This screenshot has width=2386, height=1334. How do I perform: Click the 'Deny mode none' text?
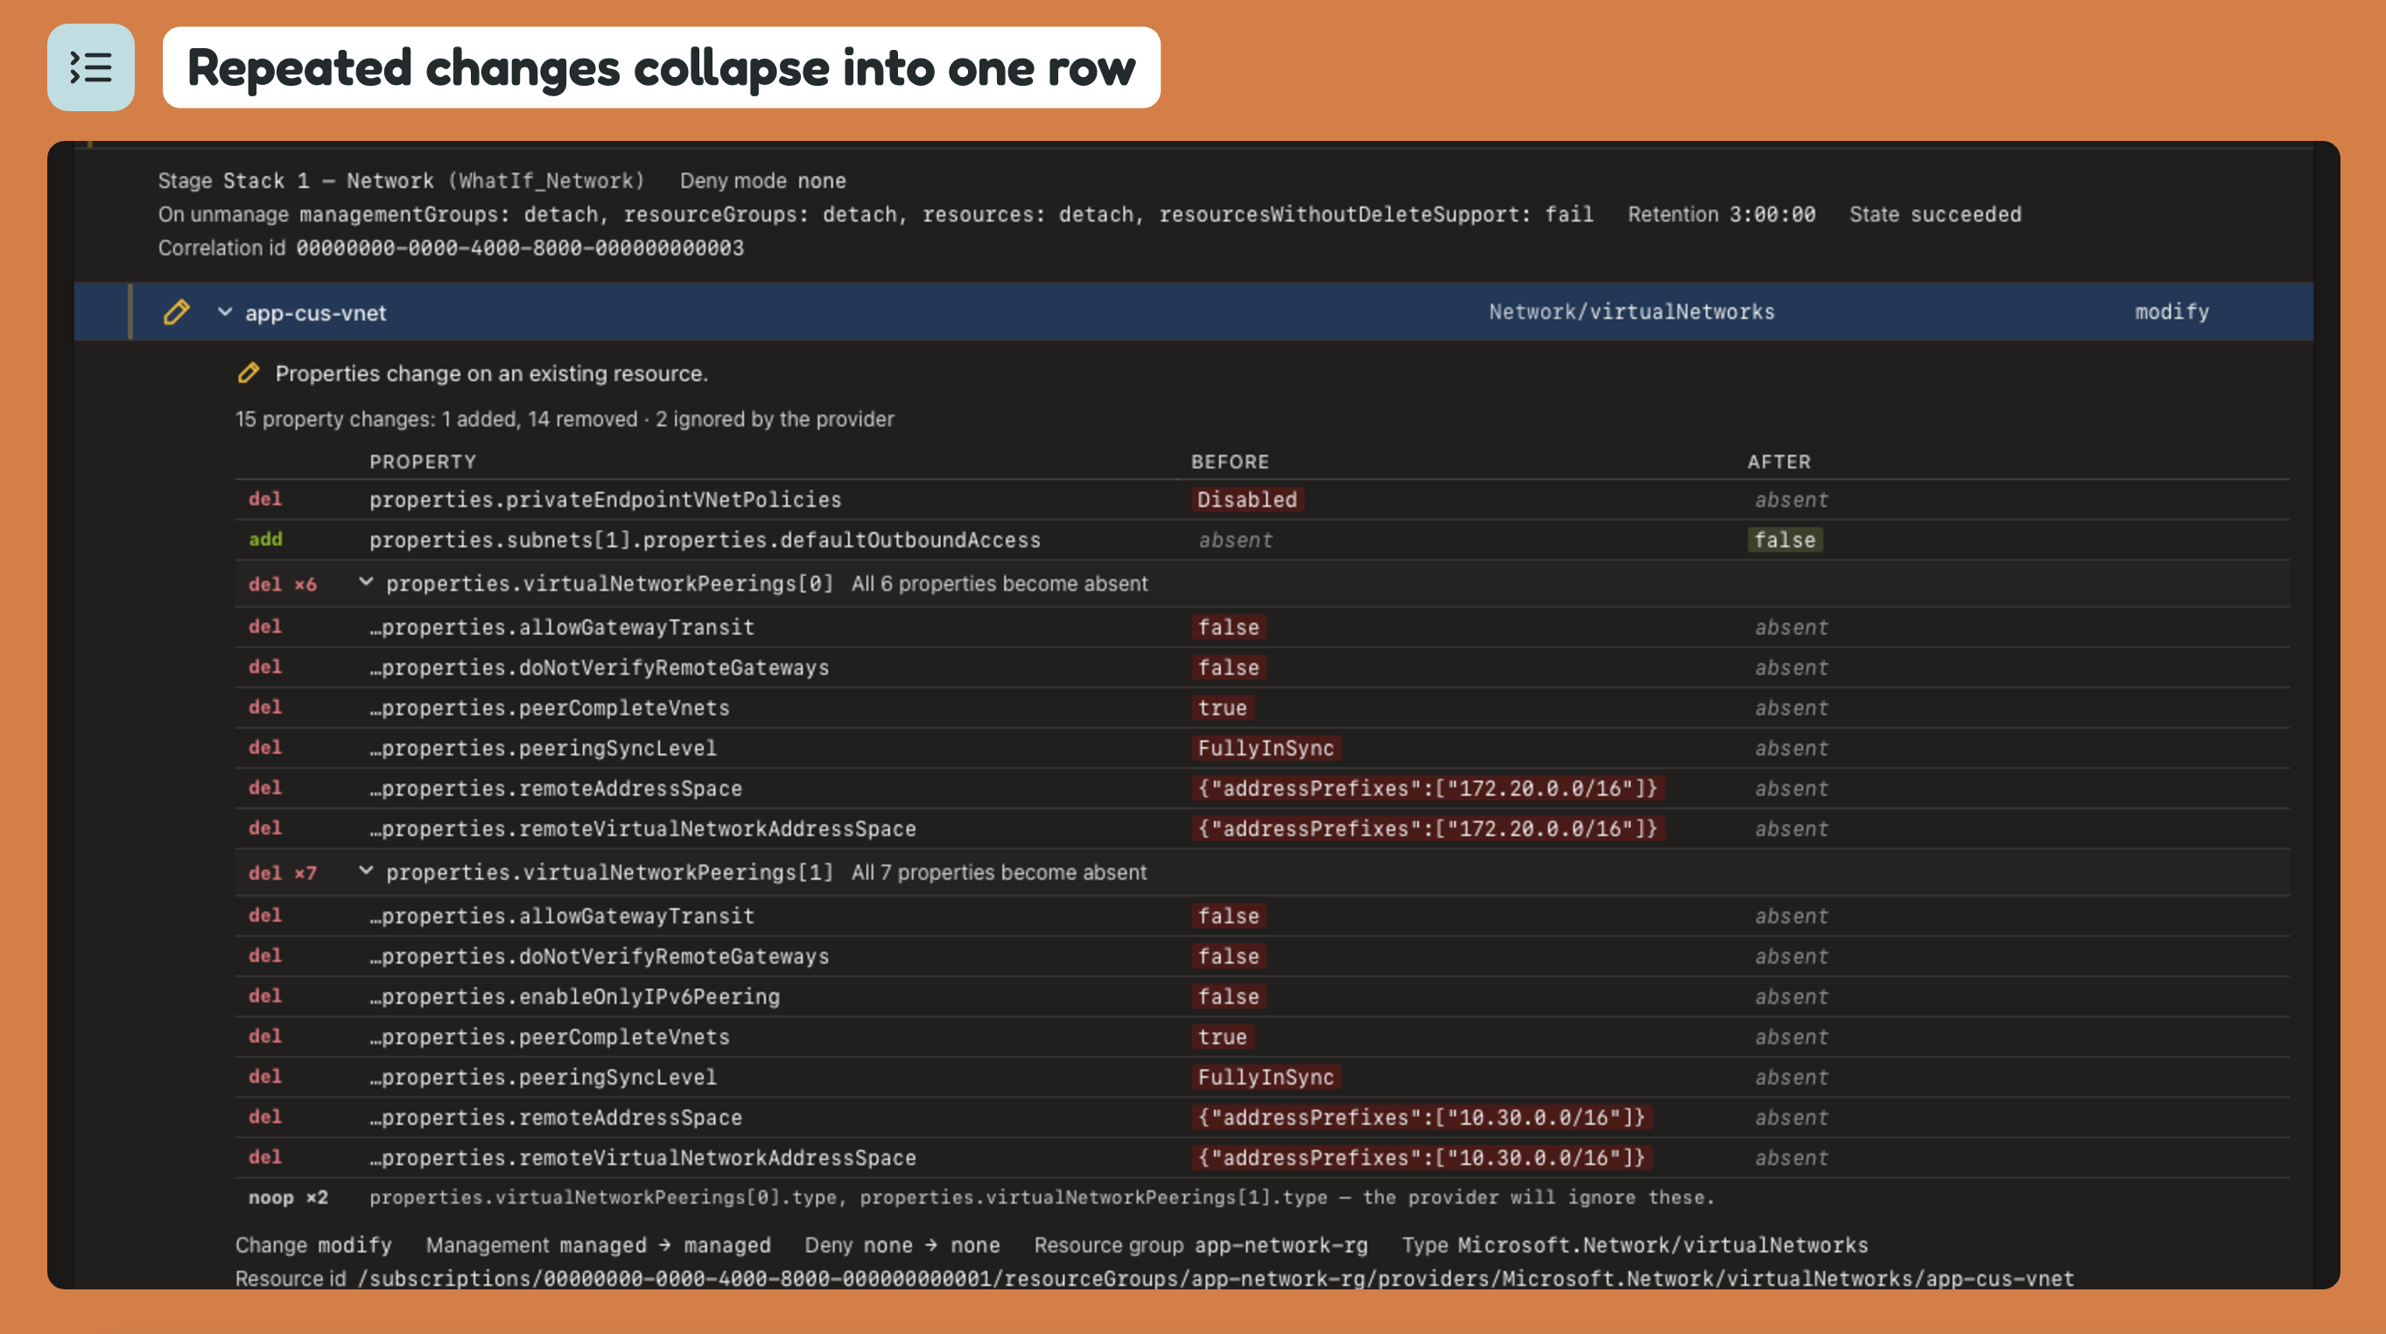762,181
